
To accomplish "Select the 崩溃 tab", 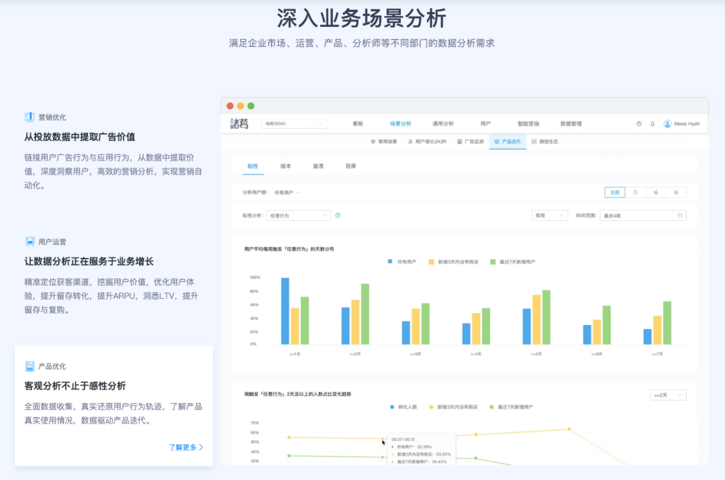I will click(x=318, y=166).
